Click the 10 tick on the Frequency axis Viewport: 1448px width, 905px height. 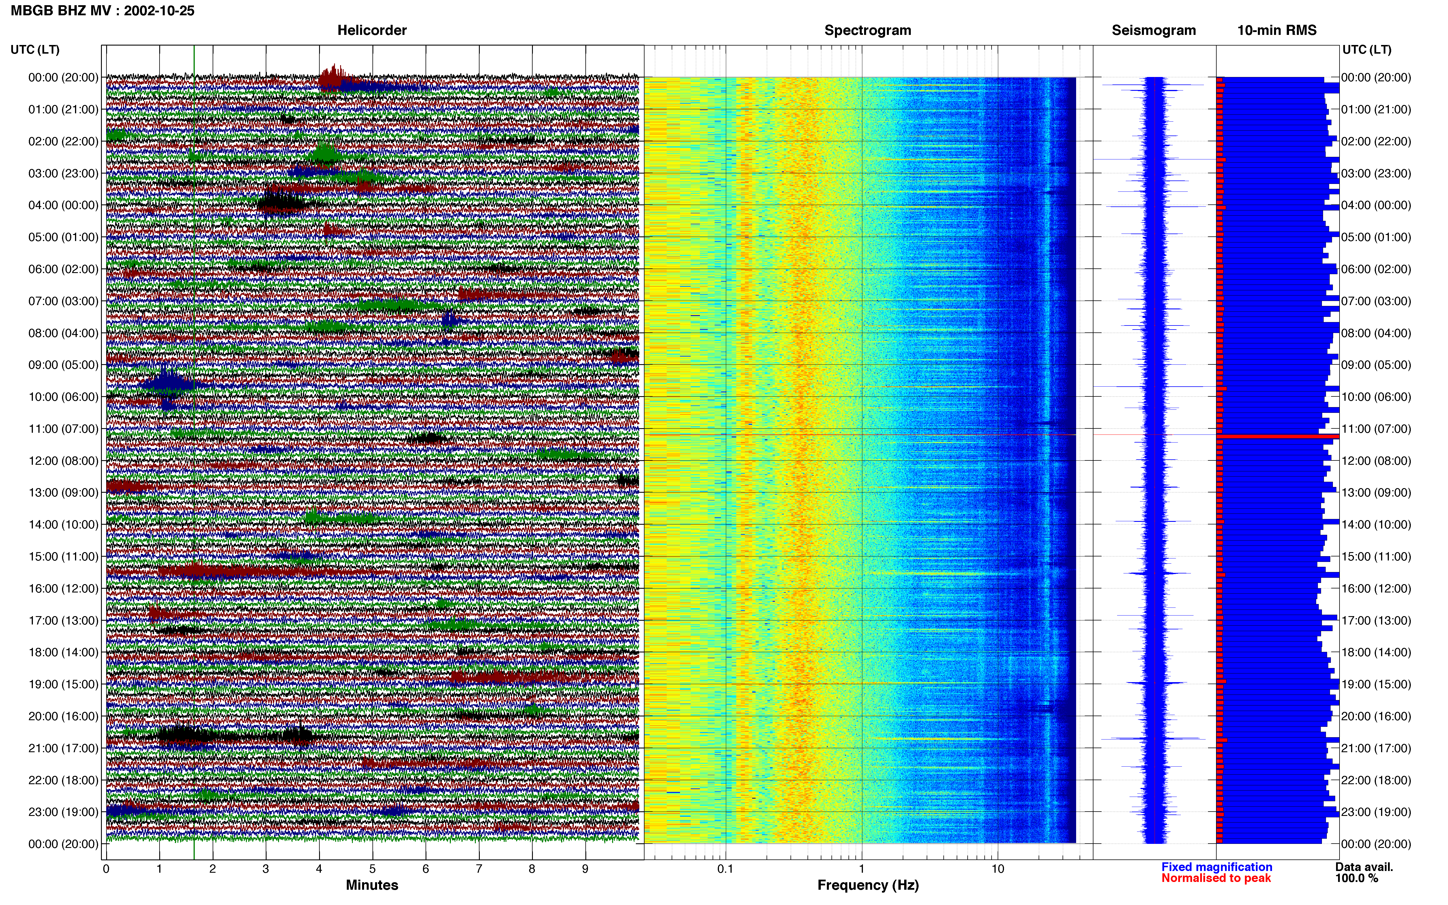[998, 868]
